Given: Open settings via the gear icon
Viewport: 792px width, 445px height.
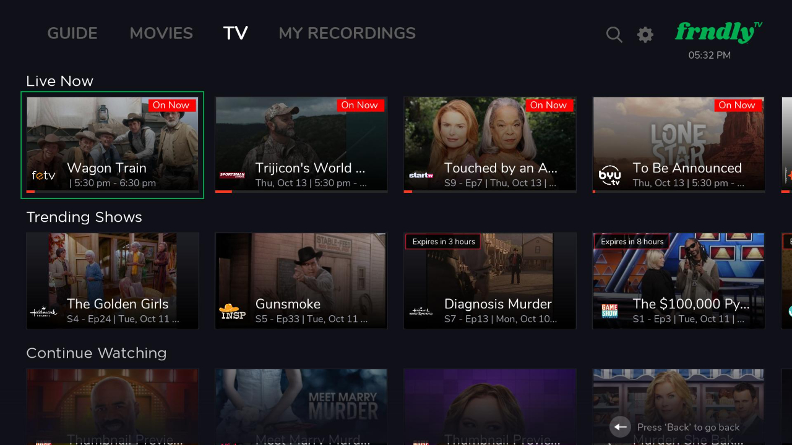Looking at the screenshot, I should (x=645, y=35).
